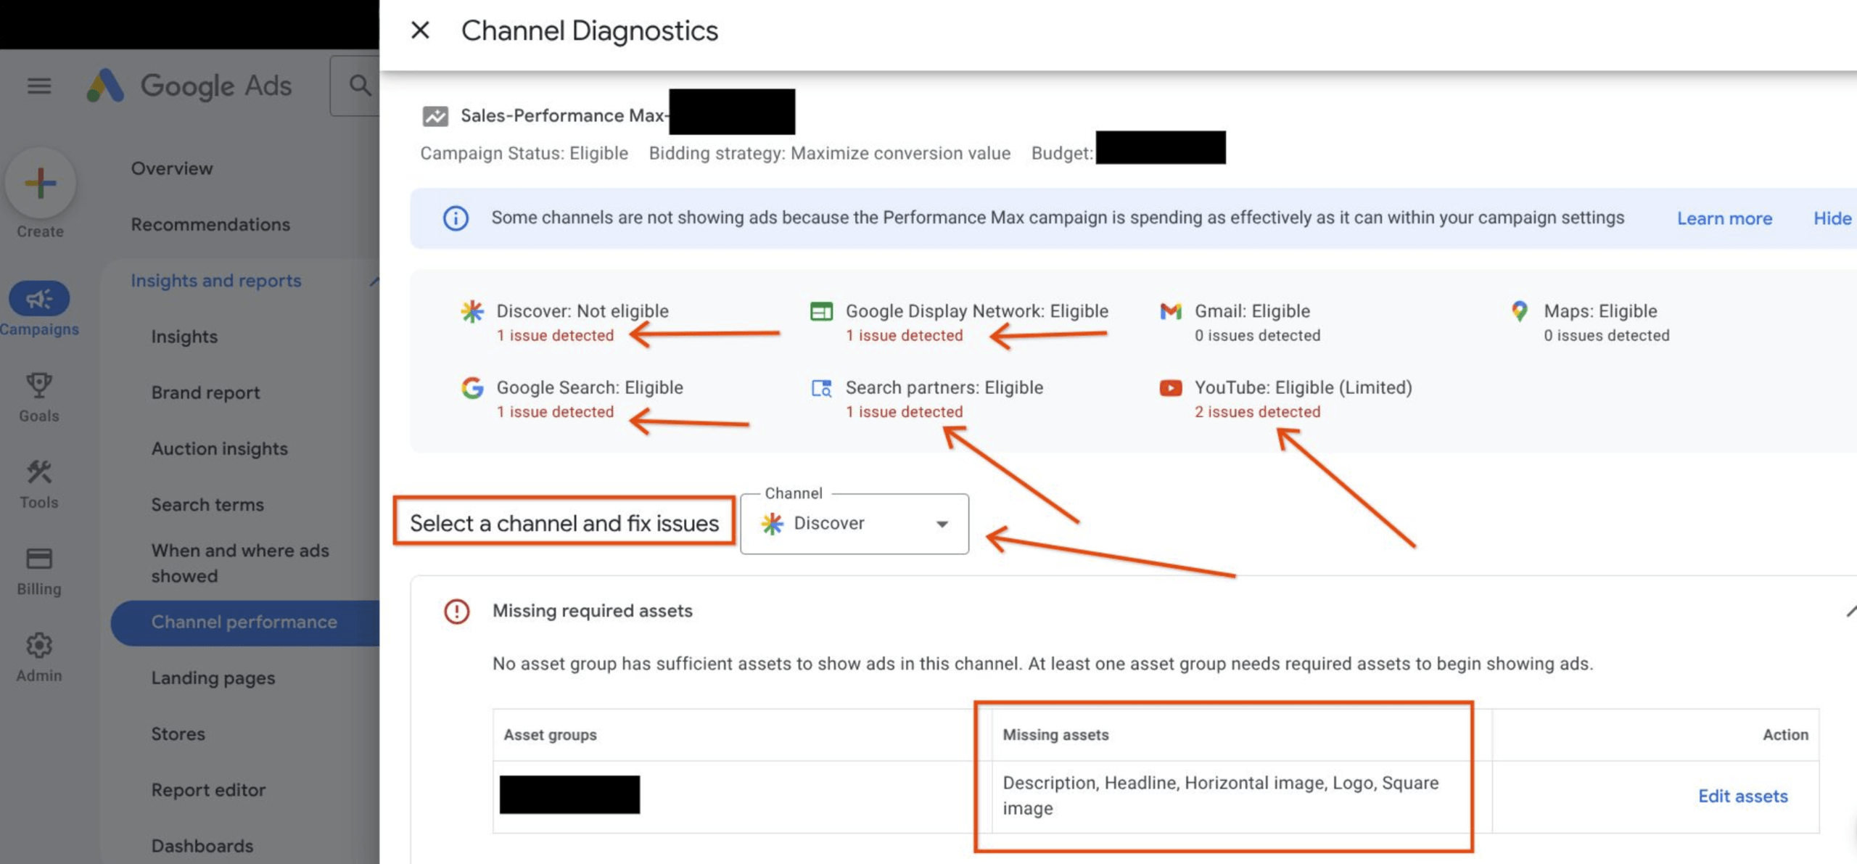1857x864 pixels.
Task: Open the Insights page
Action: click(184, 337)
